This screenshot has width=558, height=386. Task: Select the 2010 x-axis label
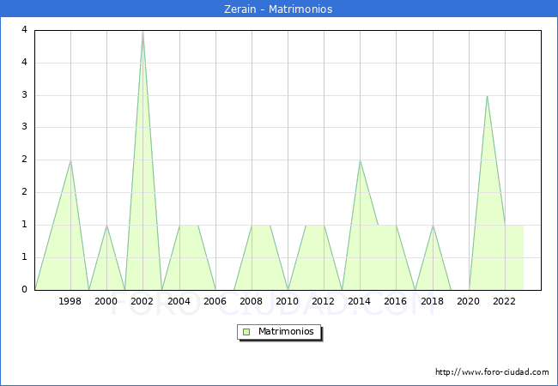pos(288,301)
